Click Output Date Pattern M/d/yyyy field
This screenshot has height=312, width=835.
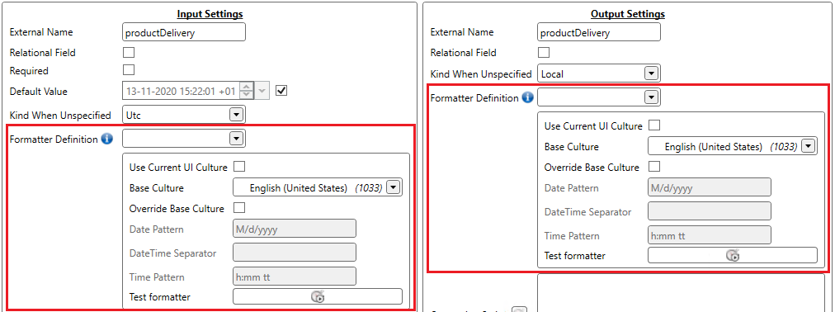coord(710,187)
